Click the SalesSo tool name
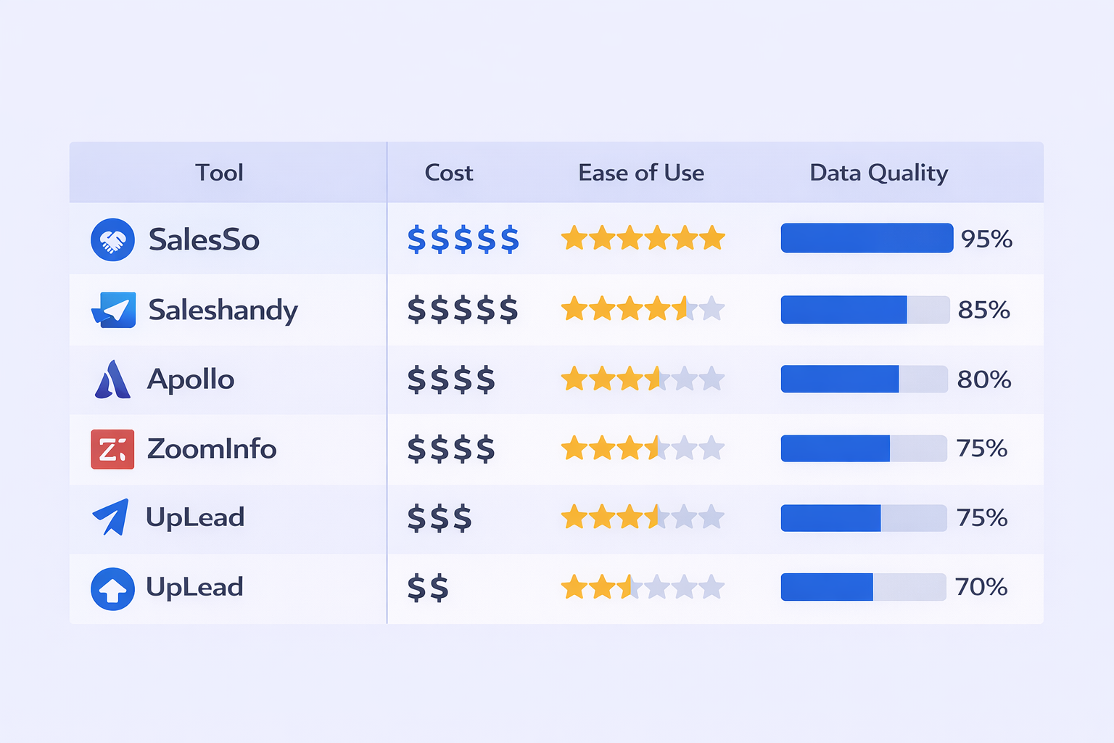This screenshot has width=1114, height=743. (x=204, y=240)
